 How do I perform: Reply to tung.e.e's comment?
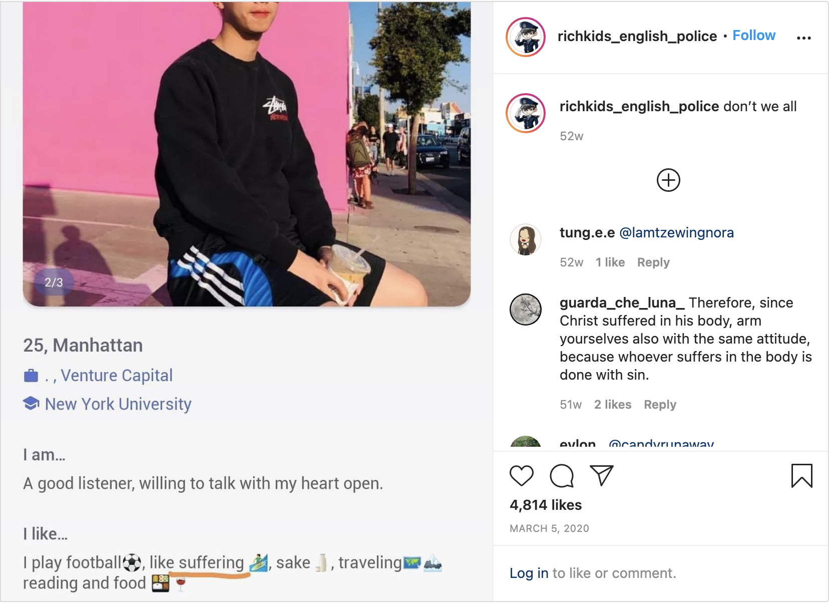[x=653, y=262]
